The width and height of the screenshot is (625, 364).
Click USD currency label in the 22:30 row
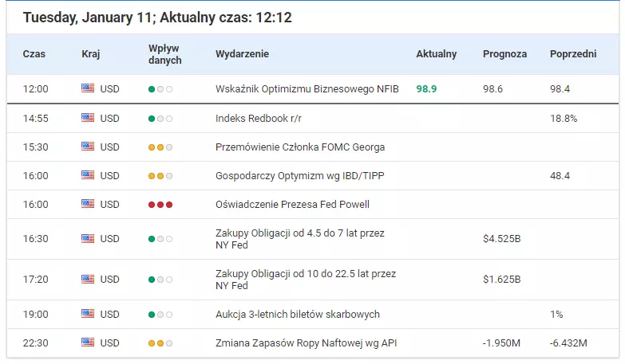[109, 343]
